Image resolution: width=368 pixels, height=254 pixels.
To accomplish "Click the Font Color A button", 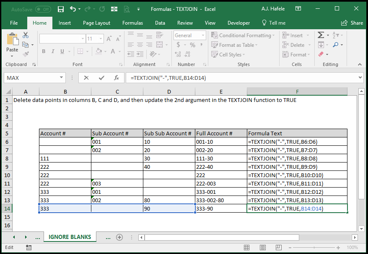I will tap(113, 51).
